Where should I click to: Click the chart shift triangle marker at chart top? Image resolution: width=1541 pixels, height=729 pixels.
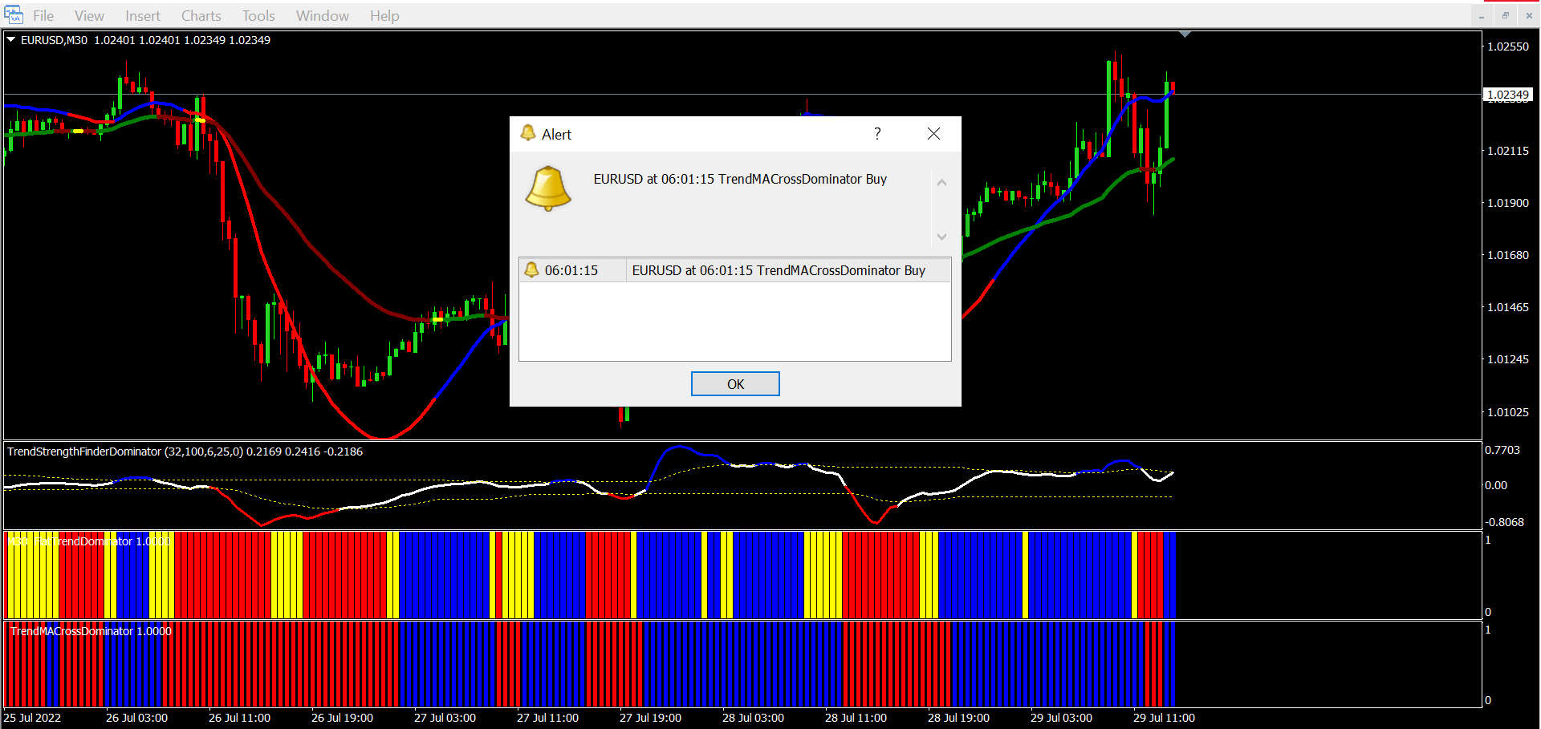click(1185, 34)
